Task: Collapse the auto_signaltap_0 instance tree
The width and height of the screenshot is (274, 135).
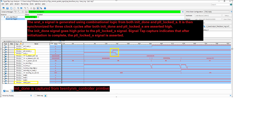Action: pos(2,17)
